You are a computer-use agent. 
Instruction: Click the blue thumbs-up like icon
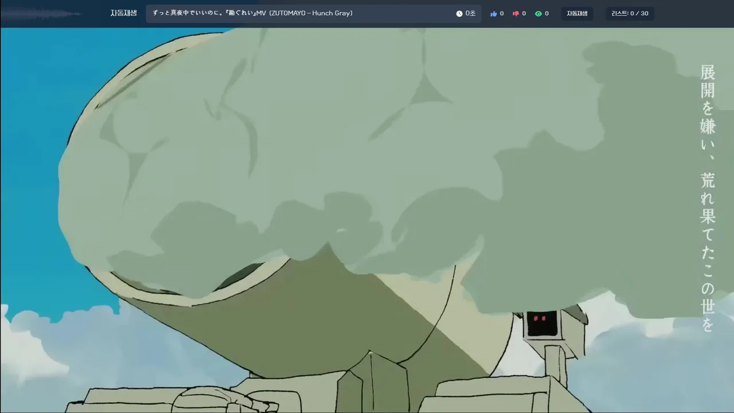coord(494,14)
